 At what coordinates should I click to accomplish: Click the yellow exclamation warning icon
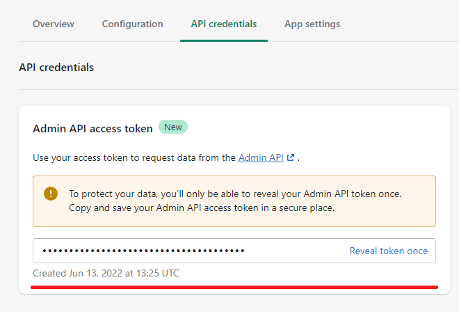(51, 194)
